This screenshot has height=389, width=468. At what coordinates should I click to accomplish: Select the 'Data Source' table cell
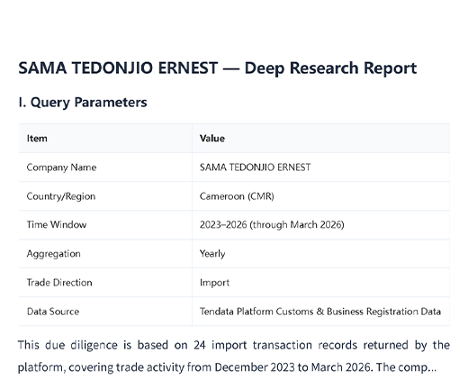105,312
